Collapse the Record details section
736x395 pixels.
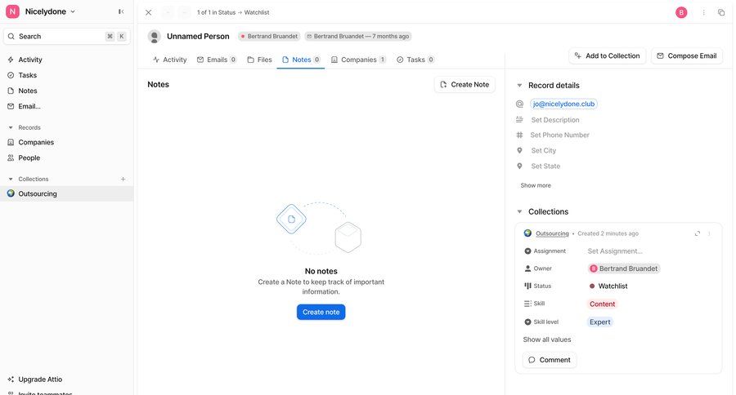point(519,85)
